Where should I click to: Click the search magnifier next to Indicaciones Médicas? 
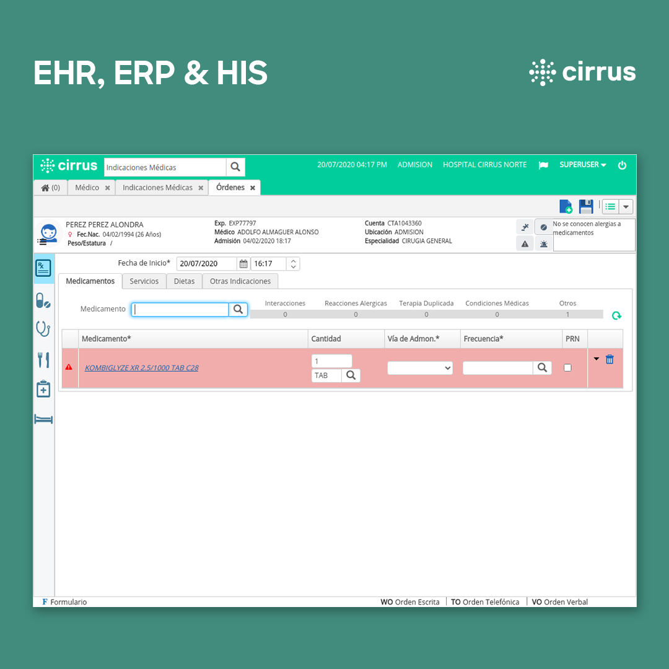point(235,167)
